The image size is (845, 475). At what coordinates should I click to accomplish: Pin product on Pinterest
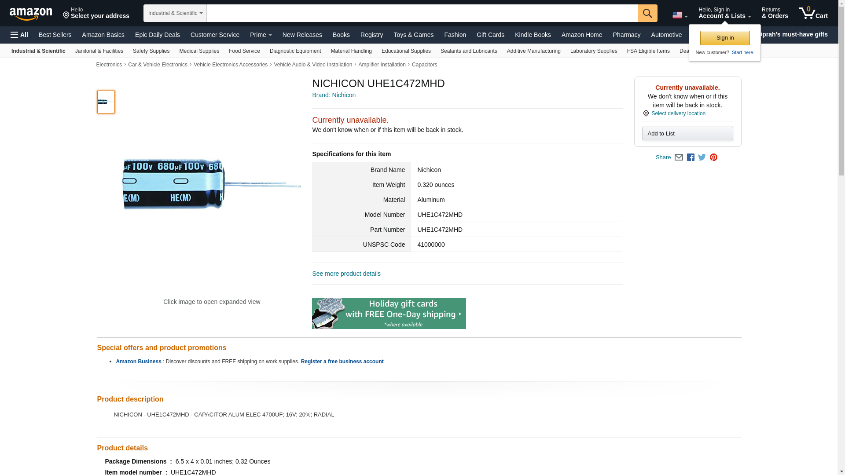713,157
